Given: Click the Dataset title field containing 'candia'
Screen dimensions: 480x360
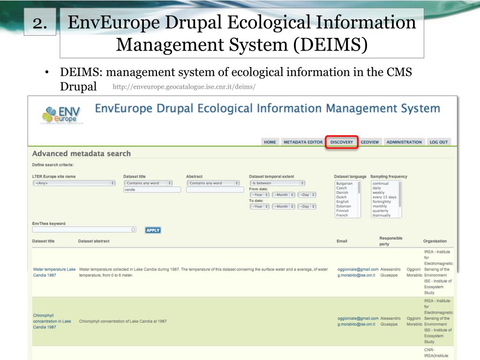Looking at the screenshot, I should (152, 190).
